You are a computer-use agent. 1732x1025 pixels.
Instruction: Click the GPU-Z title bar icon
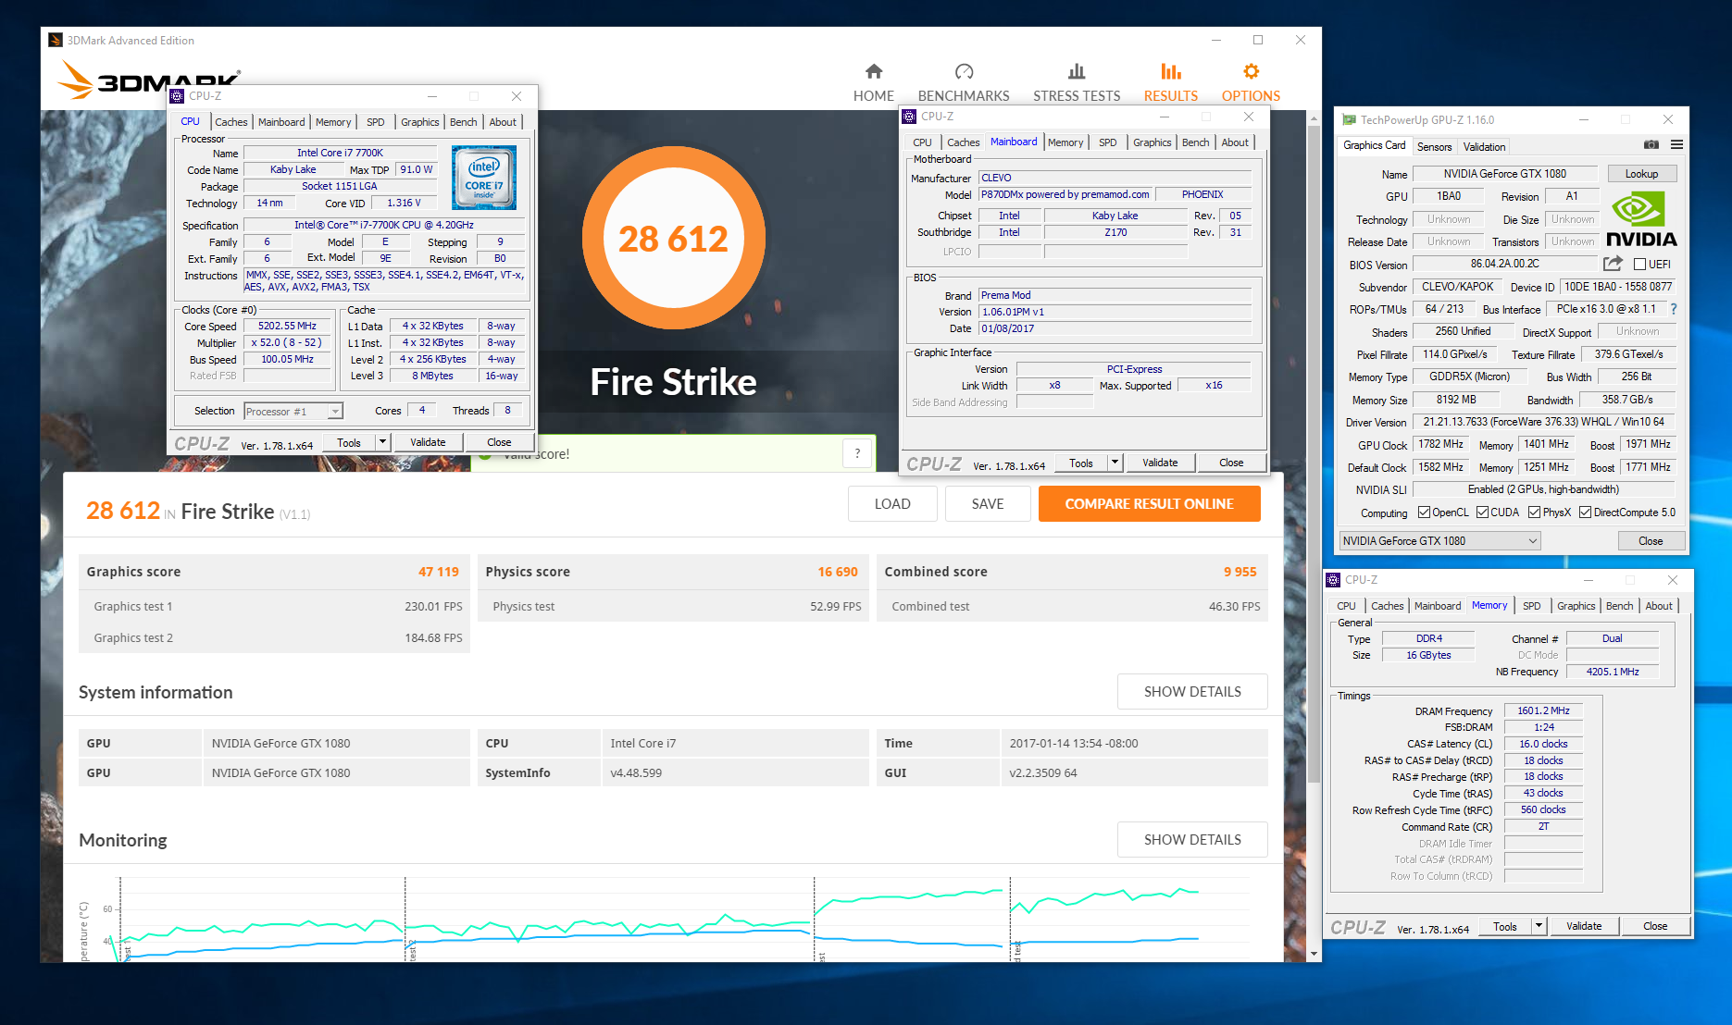pos(1349,119)
